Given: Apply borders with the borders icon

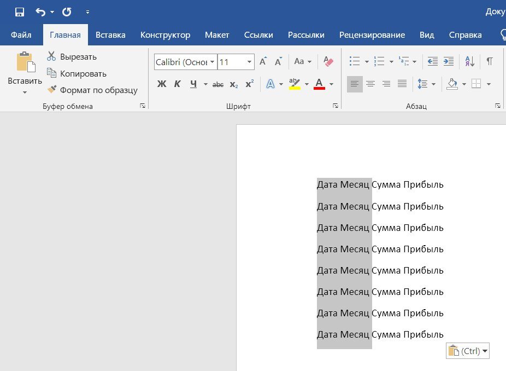Looking at the screenshot, I should (476, 84).
